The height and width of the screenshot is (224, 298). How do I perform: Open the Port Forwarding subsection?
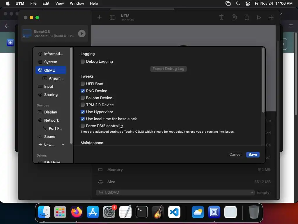tap(53, 129)
